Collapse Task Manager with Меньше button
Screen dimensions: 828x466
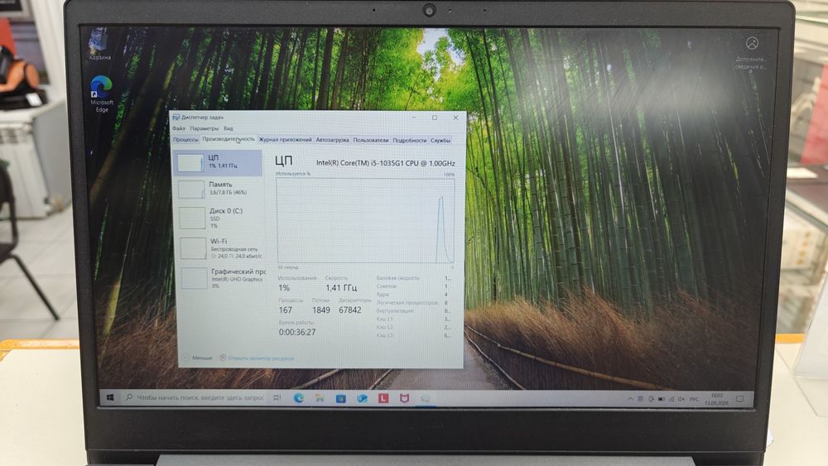point(198,358)
